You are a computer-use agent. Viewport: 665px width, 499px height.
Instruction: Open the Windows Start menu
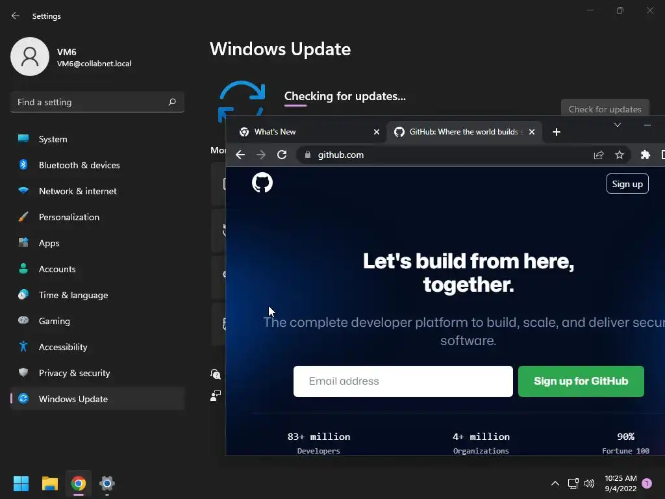[x=21, y=483]
